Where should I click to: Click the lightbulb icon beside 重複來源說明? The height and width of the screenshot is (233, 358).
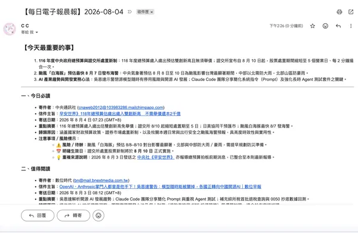point(58,157)
